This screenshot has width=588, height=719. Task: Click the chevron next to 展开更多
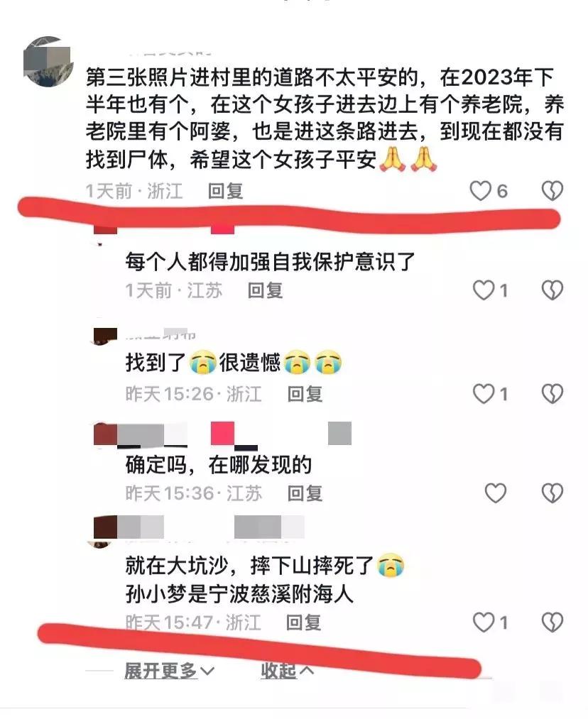click(x=207, y=671)
